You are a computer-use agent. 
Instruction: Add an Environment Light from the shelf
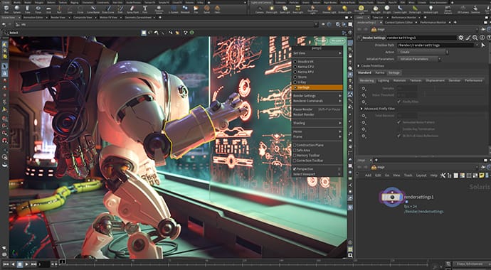pyautogui.click(x=361, y=9)
